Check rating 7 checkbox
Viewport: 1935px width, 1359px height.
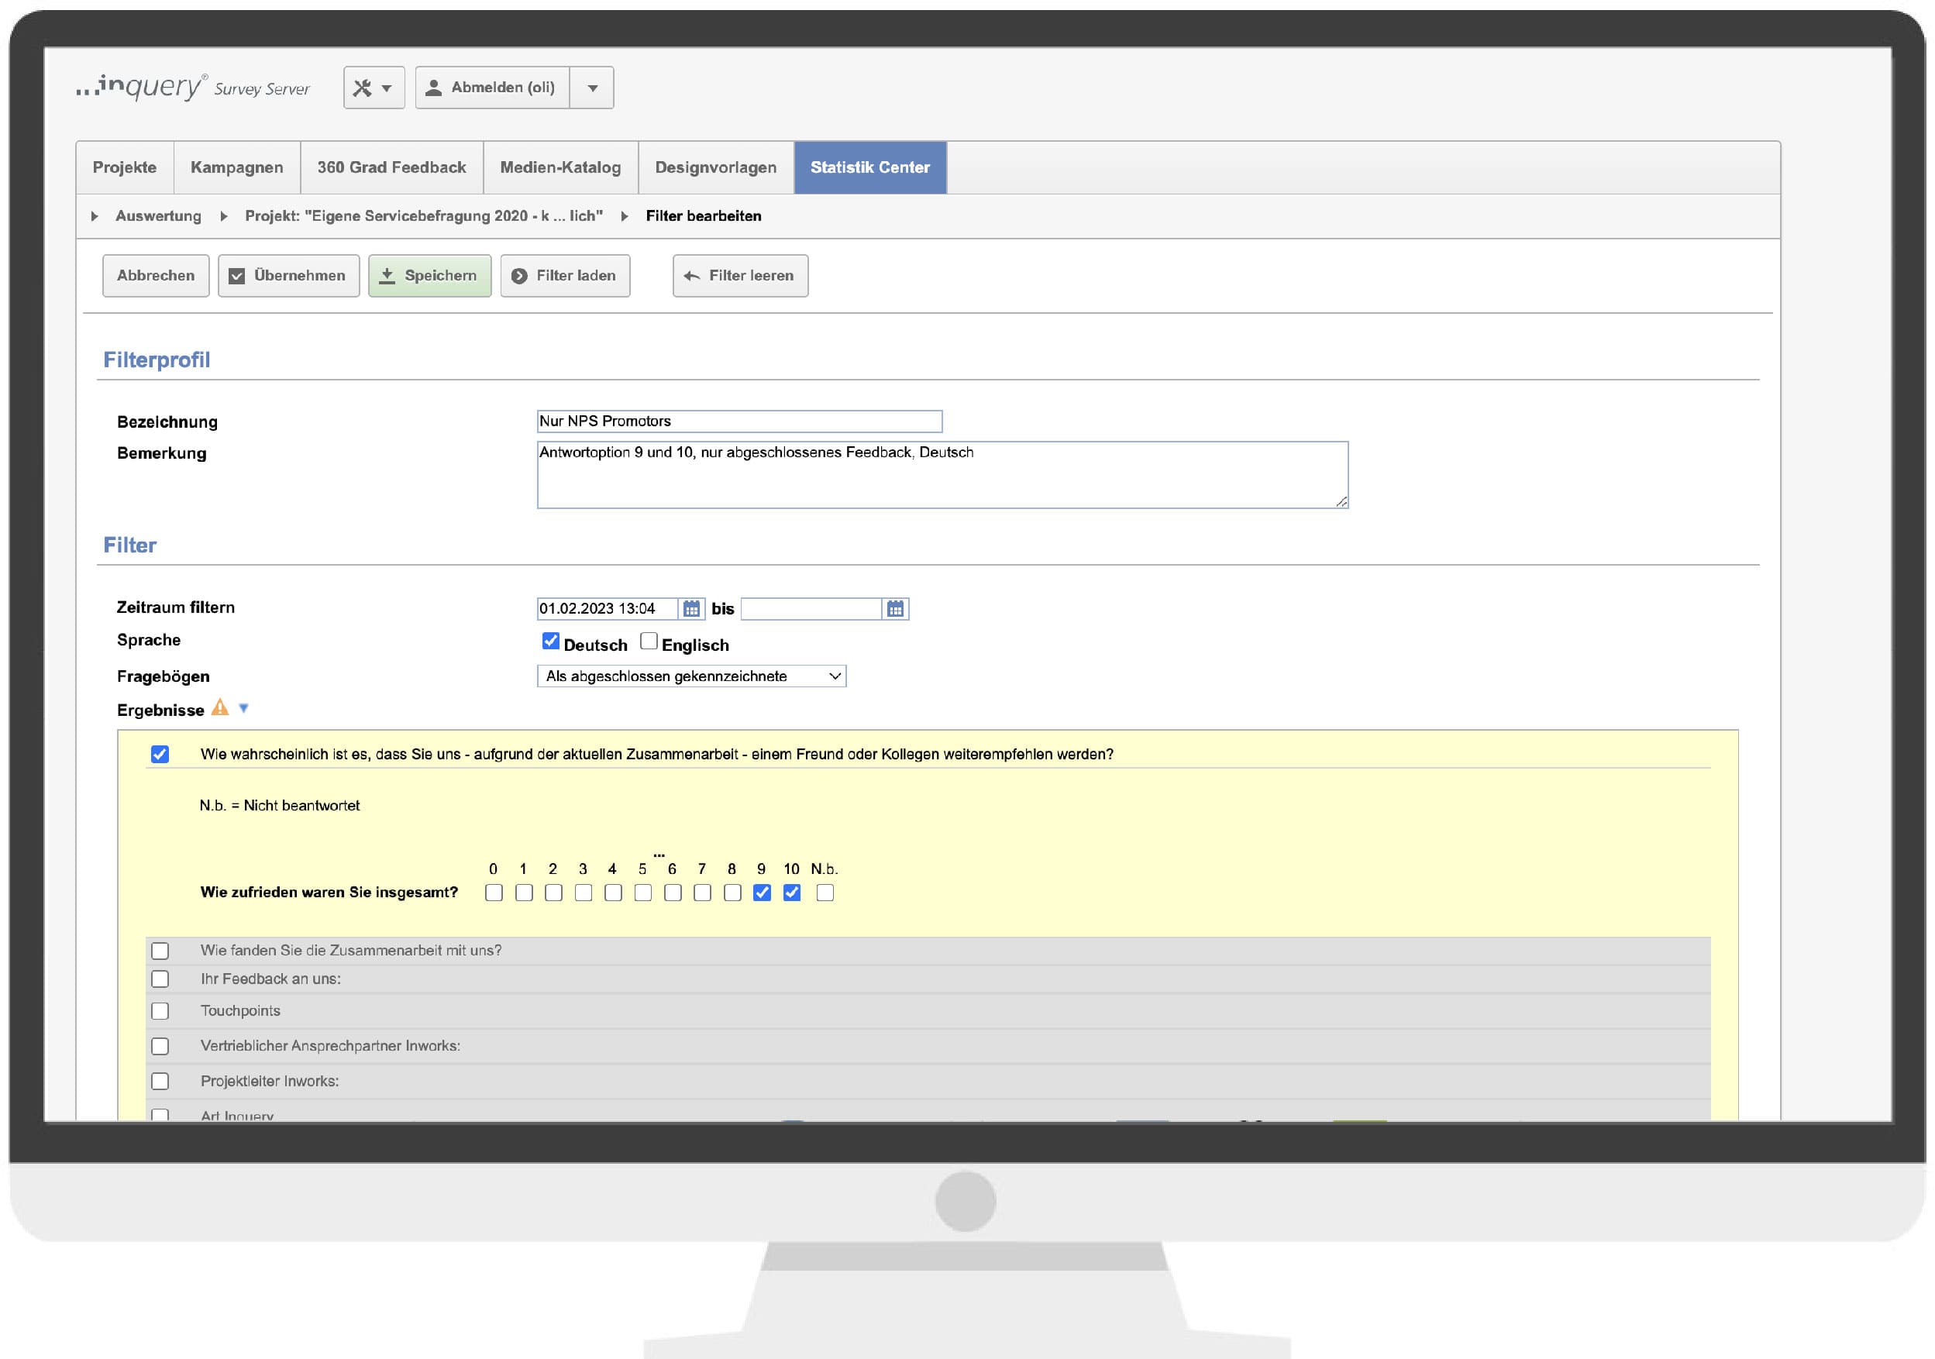point(702,893)
